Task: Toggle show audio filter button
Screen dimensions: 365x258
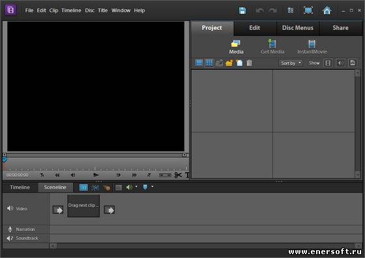Action: [x=340, y=63]
